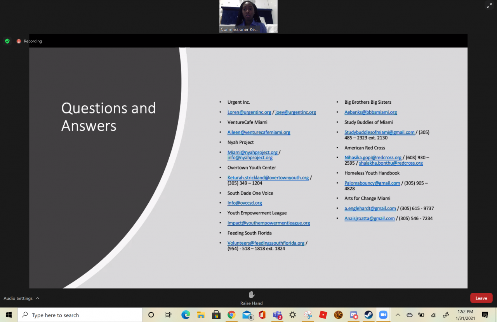Open the Volunteers@feedingssouthflorida.org link
497x322 pixels.
266,243
